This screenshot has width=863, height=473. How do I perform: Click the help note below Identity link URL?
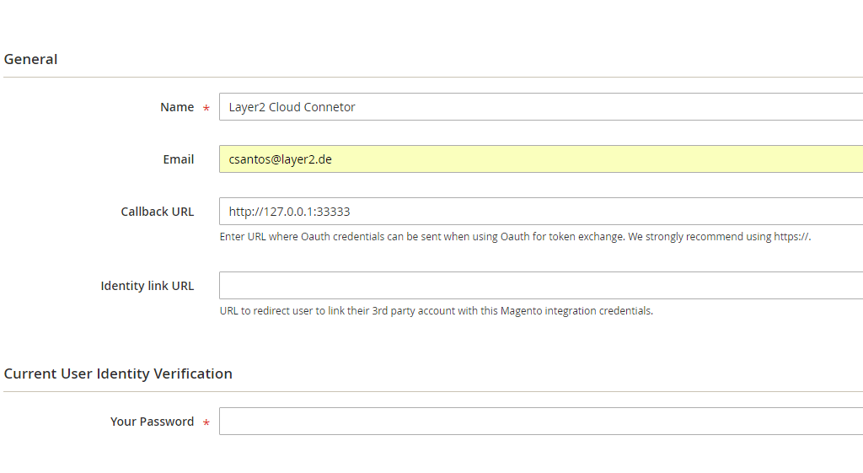click(x=436, y=311)
